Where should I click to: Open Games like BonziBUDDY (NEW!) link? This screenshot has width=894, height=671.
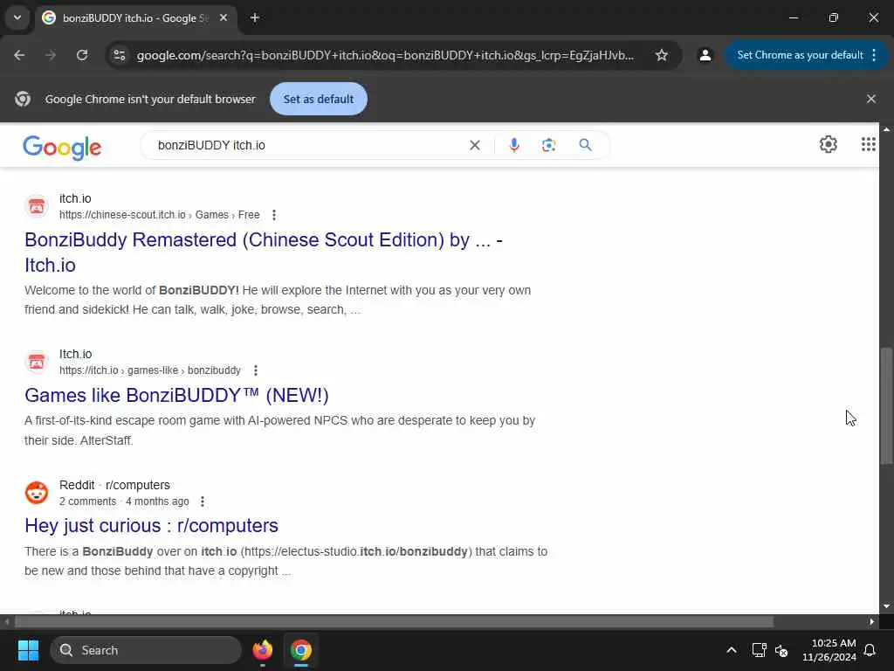click(x=176, y=395)
